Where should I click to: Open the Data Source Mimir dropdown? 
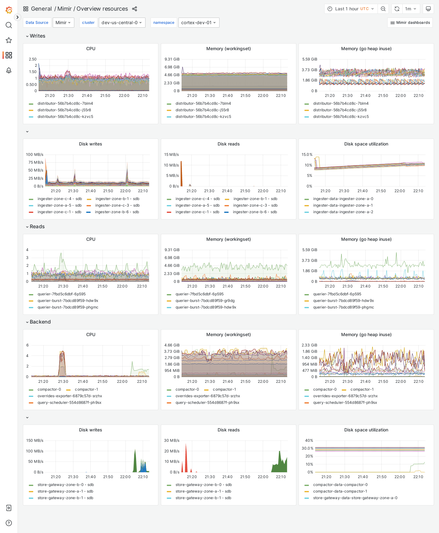point(63,23)
